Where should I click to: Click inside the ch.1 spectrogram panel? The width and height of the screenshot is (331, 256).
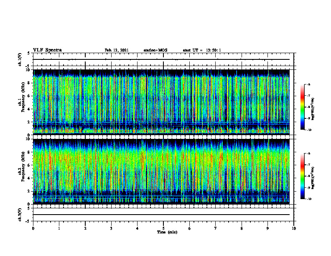pos(161,102)
